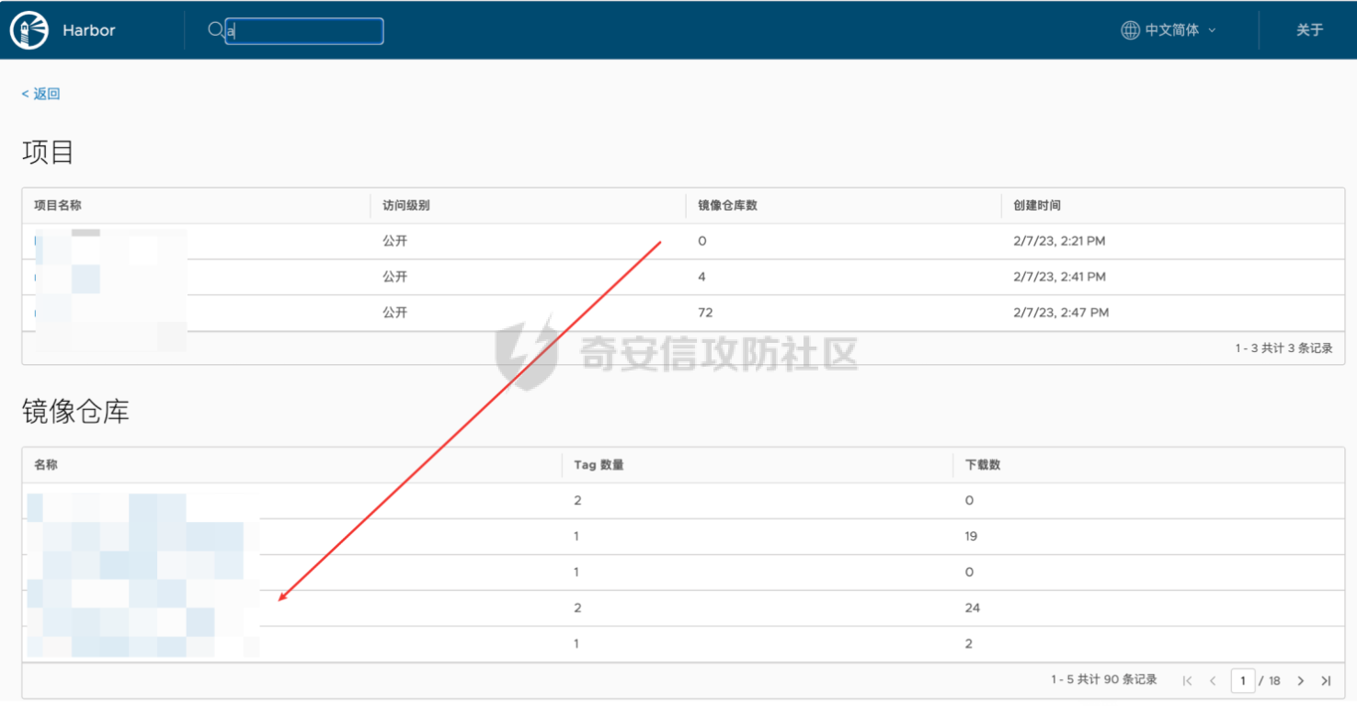The height and width of the screenshot is (706, 1357).
Task: Click 公开 in the 2:21 PM row
Action: 394,241
